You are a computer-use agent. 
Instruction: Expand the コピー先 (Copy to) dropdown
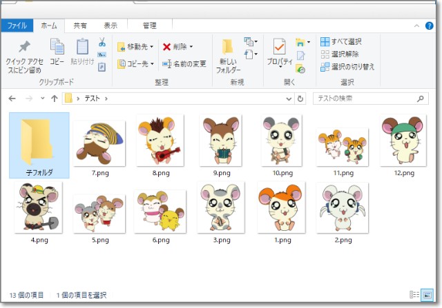click(x=152, y=64)
